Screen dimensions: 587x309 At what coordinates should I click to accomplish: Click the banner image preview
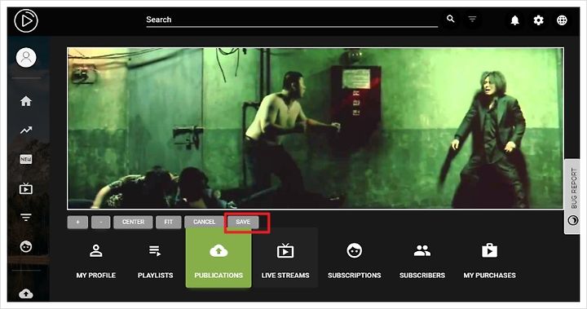[316, 128]
